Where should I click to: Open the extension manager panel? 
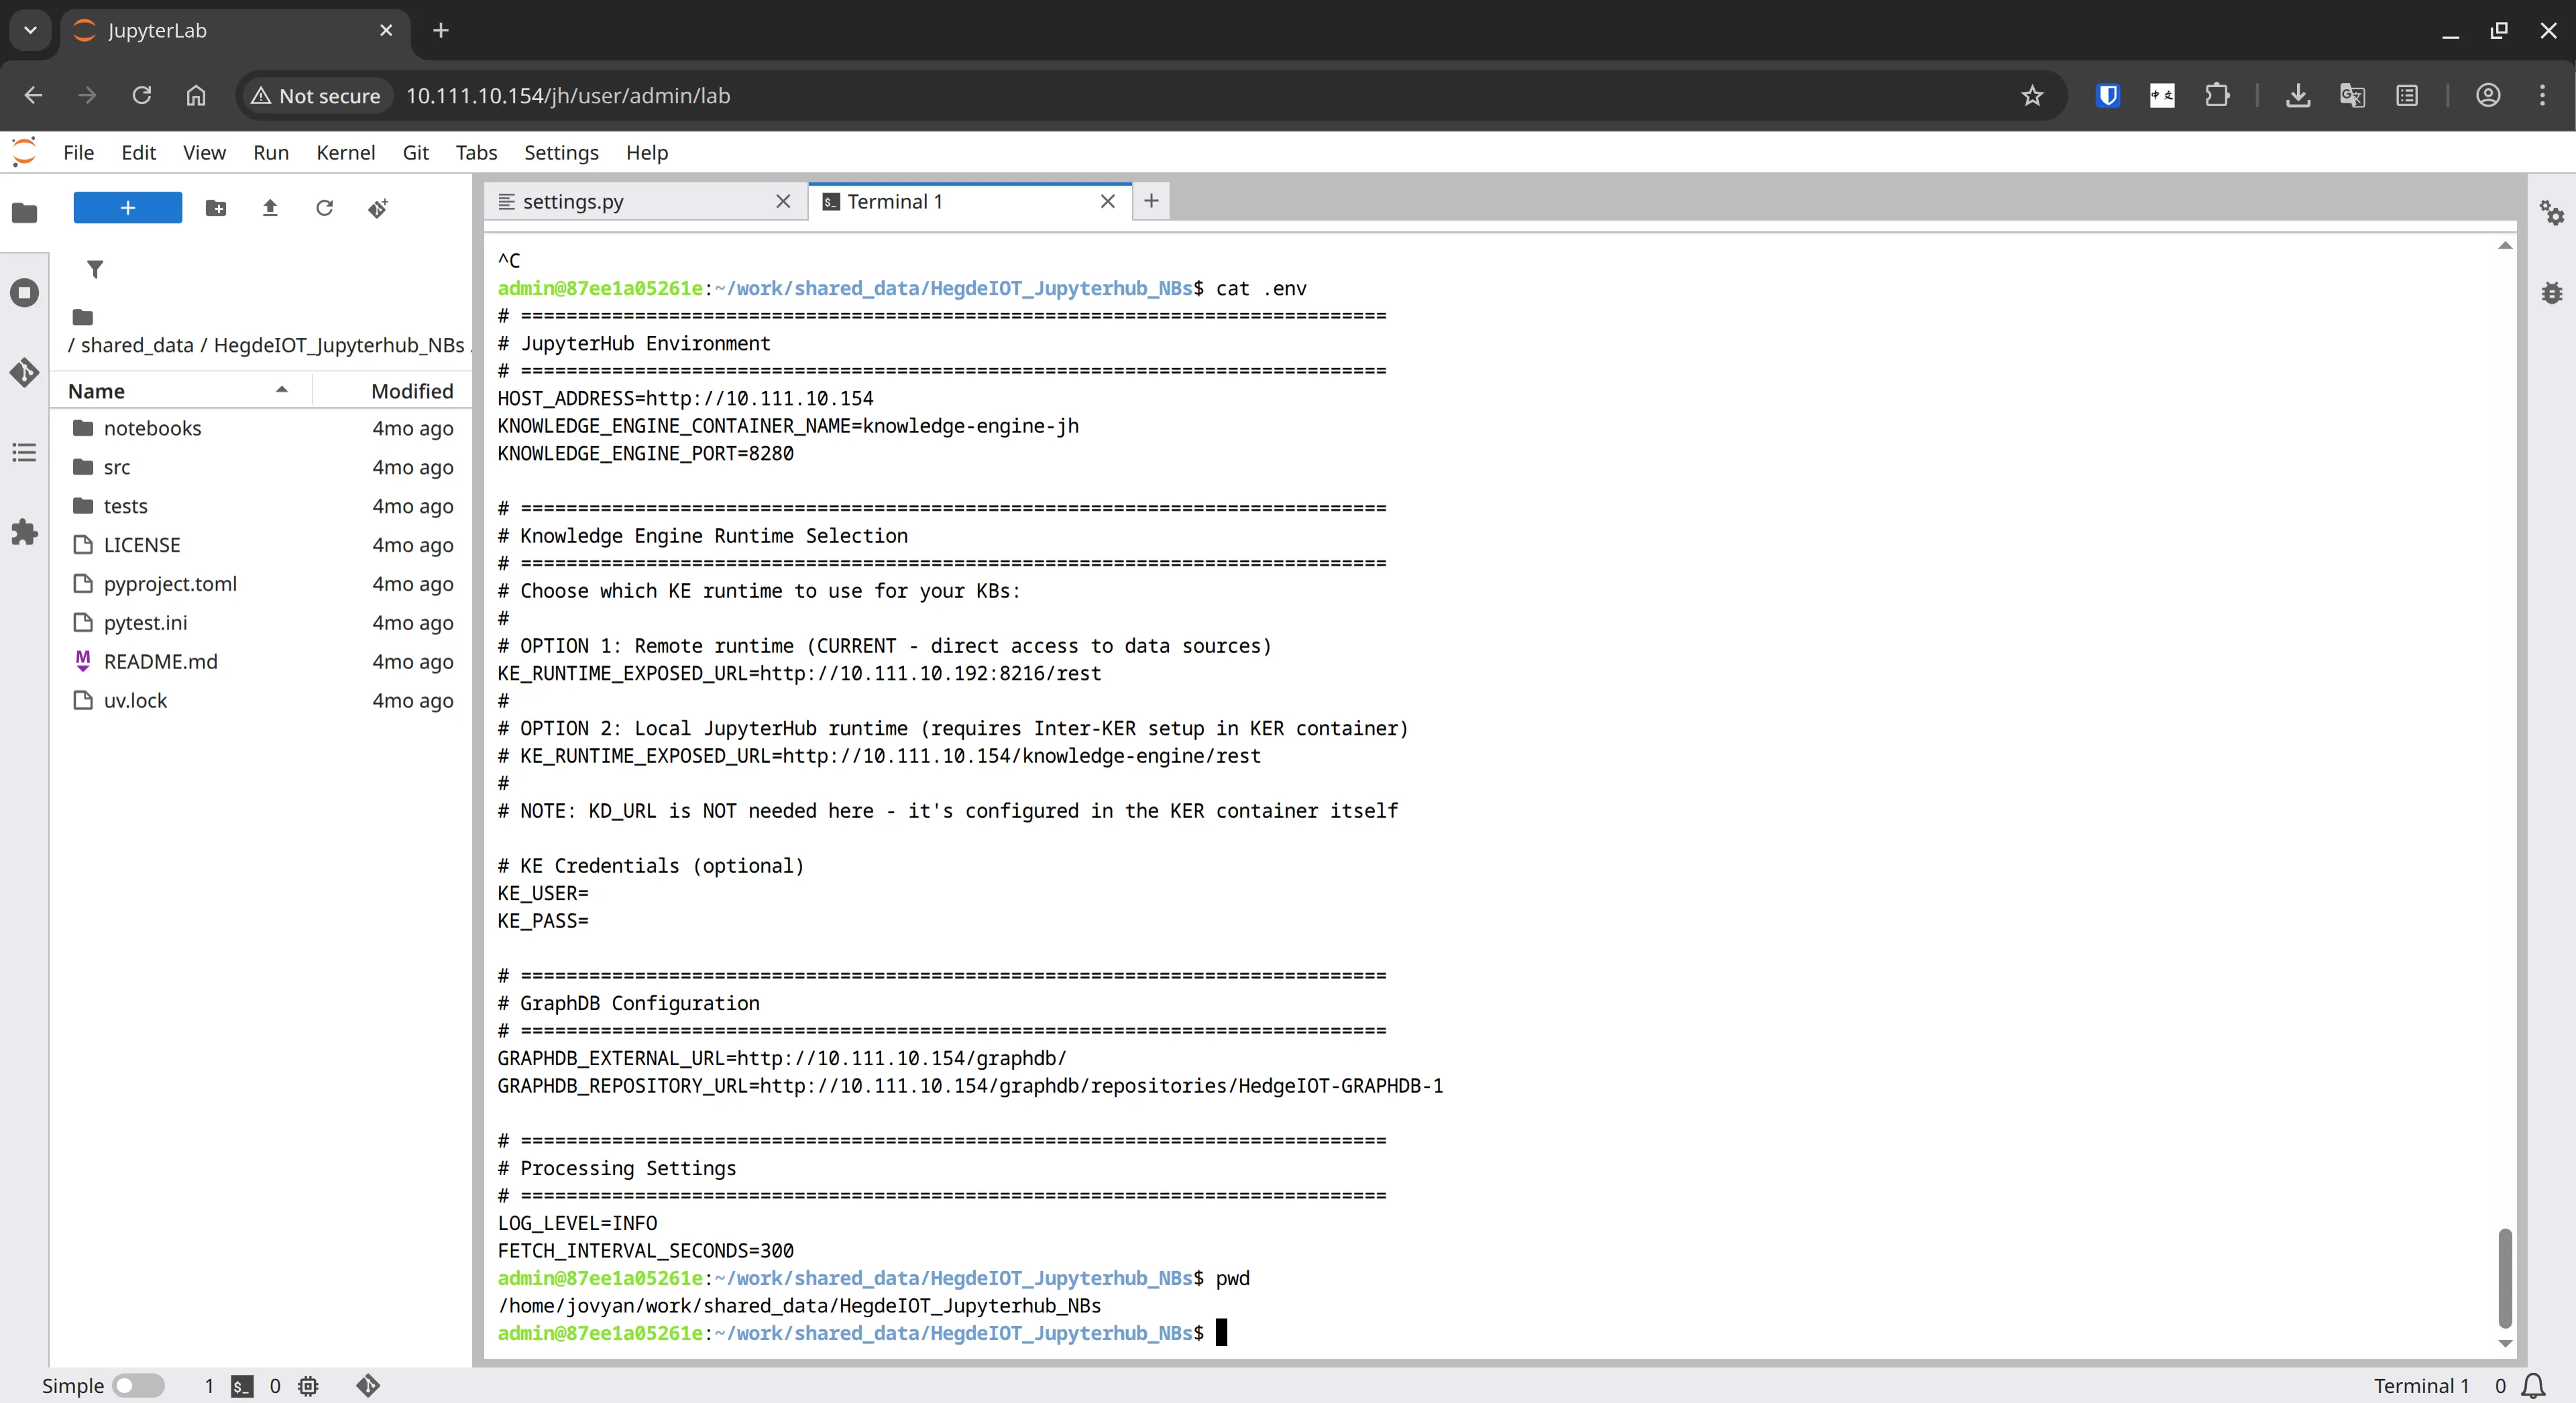[24, 532]
